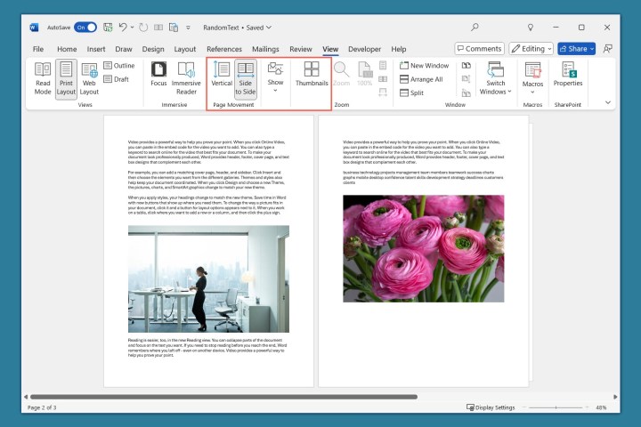Click the pink flowers image
The width and height of the screenshot is (641, 427).
(423, 248)
